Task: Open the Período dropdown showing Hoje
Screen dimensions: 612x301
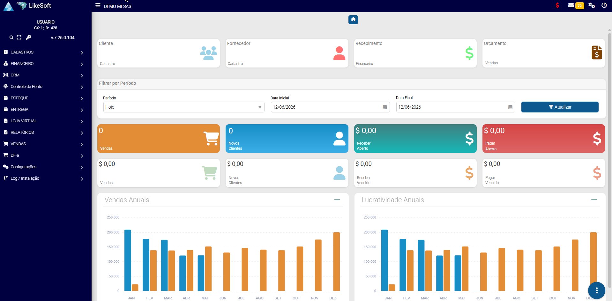Action: pos(184,107)
